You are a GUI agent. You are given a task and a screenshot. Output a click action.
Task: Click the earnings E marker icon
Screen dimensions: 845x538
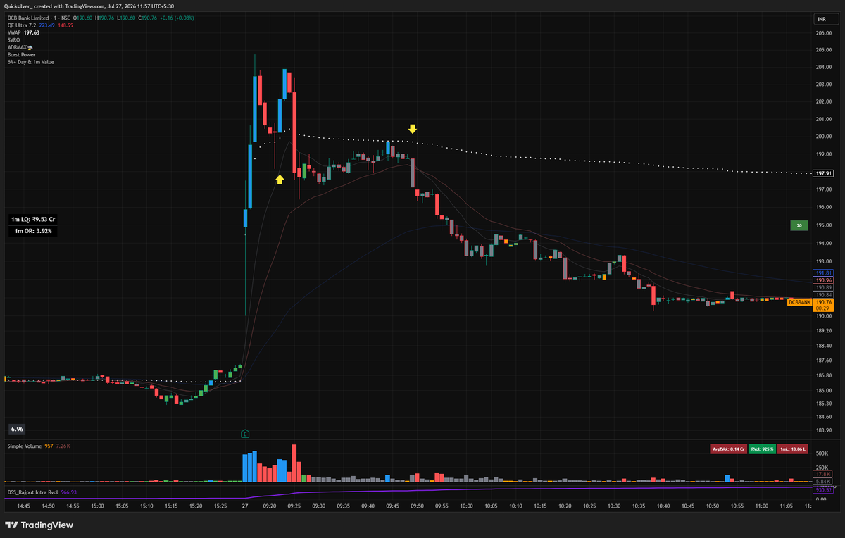(x=245, y=433)
